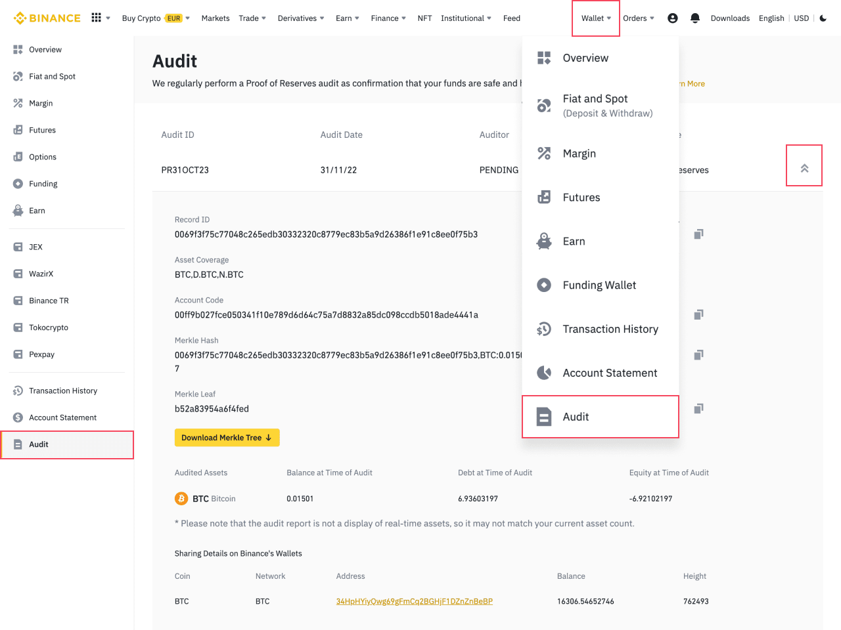Expand the Institutional menu
Image resolution: width=841 pixels, height=630 pixels.
pyautogui.click(x=466, y=18)
